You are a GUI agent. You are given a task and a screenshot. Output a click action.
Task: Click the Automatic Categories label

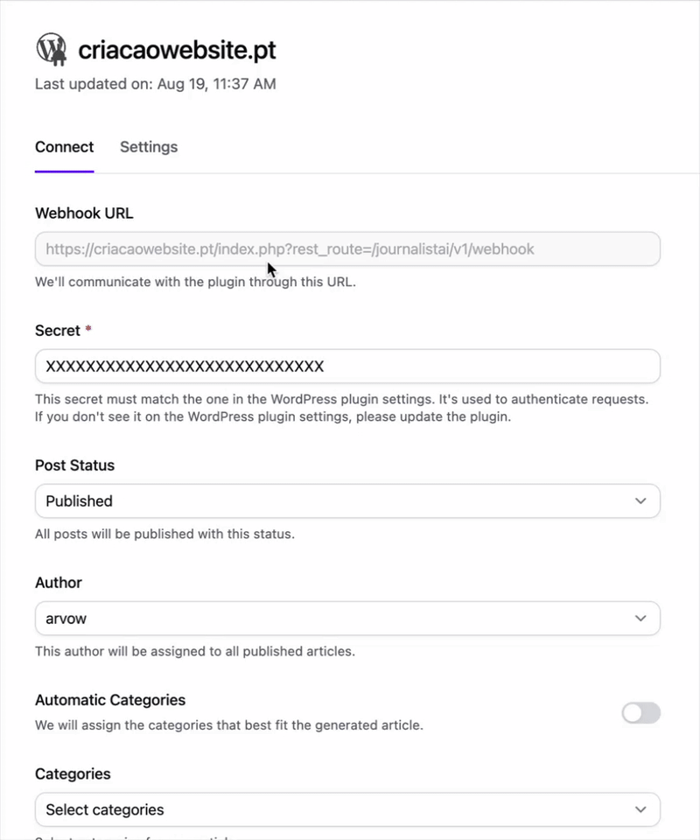pyautogui.click(x=110, y=700)
